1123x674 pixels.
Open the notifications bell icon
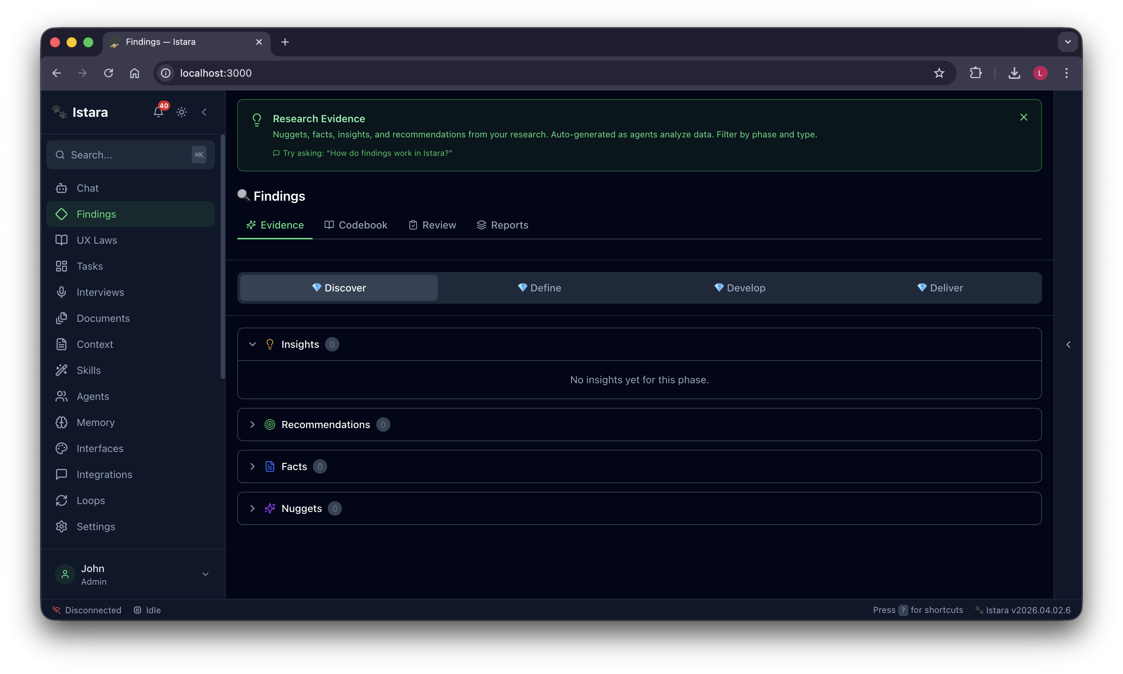pos(158,112)
